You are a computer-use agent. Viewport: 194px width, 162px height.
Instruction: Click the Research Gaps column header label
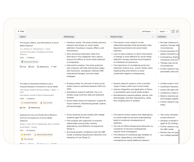click(116, 37)
